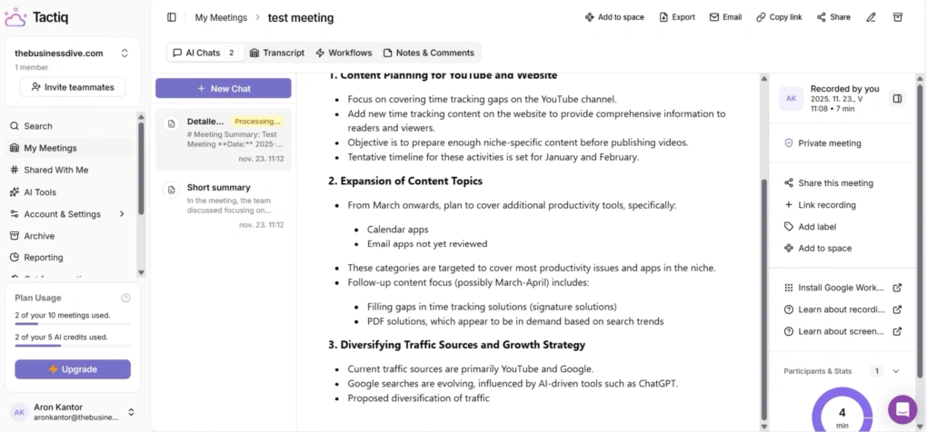
Task: Open the Learn about screenshots link
Action: [x=842, y=331]
